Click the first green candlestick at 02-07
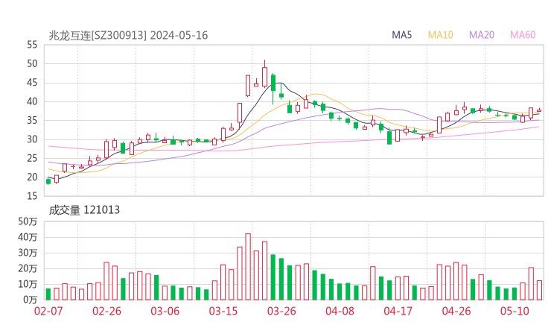Image resolution: width=551 pixels, height=328 pixels. click(x=48, y=181)
